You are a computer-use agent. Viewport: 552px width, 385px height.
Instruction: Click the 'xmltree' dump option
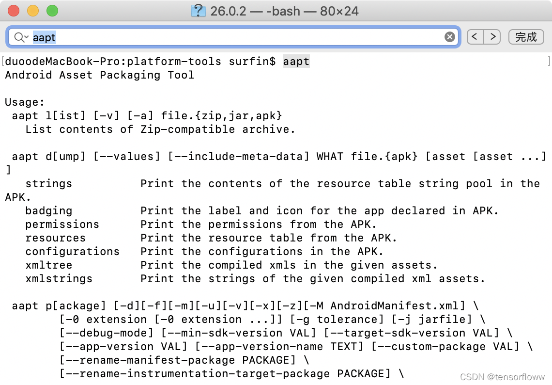48,265
